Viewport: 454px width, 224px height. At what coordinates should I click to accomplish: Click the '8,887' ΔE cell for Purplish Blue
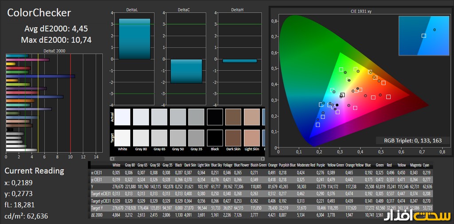point(283,215)
